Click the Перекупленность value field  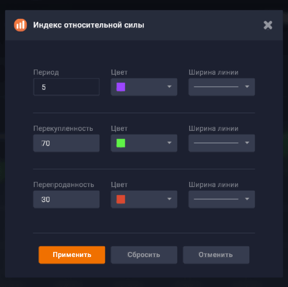tap(67, 143)
